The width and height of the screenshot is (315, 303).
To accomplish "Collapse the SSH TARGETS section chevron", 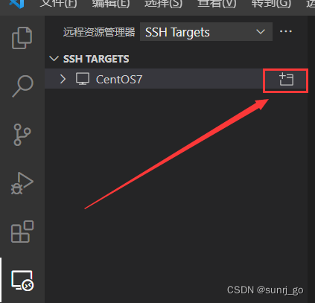I will tap(54, 59).
